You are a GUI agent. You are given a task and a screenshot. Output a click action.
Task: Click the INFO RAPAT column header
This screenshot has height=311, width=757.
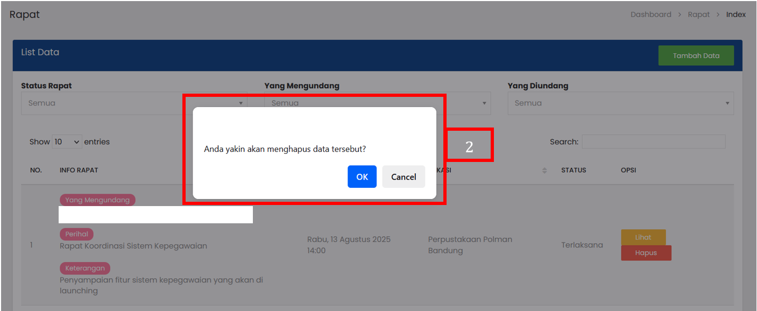[79, 170]
